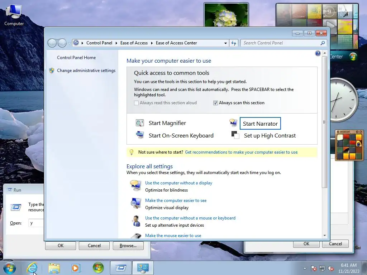367x275 pixels.
Task: Open 'Use the computer without a display' link
Action: [178, 183]
